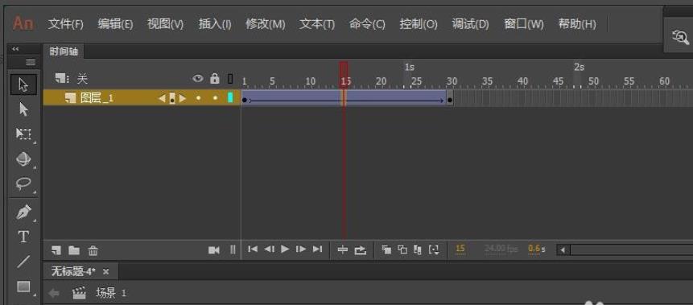The width and height of the screenshot is (693, 305).
Task: Select the Line tool
Action: [x=23, y=262]
